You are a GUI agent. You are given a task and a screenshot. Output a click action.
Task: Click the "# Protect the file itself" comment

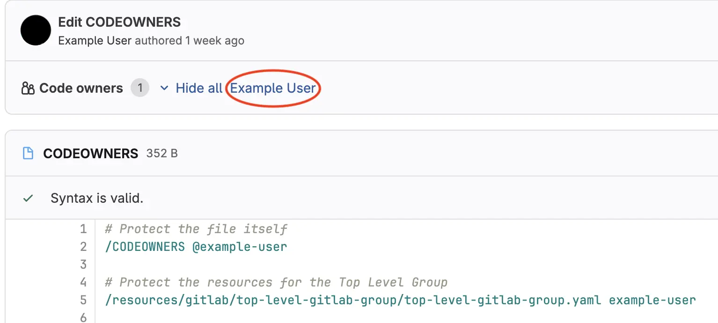pos(196,229)
